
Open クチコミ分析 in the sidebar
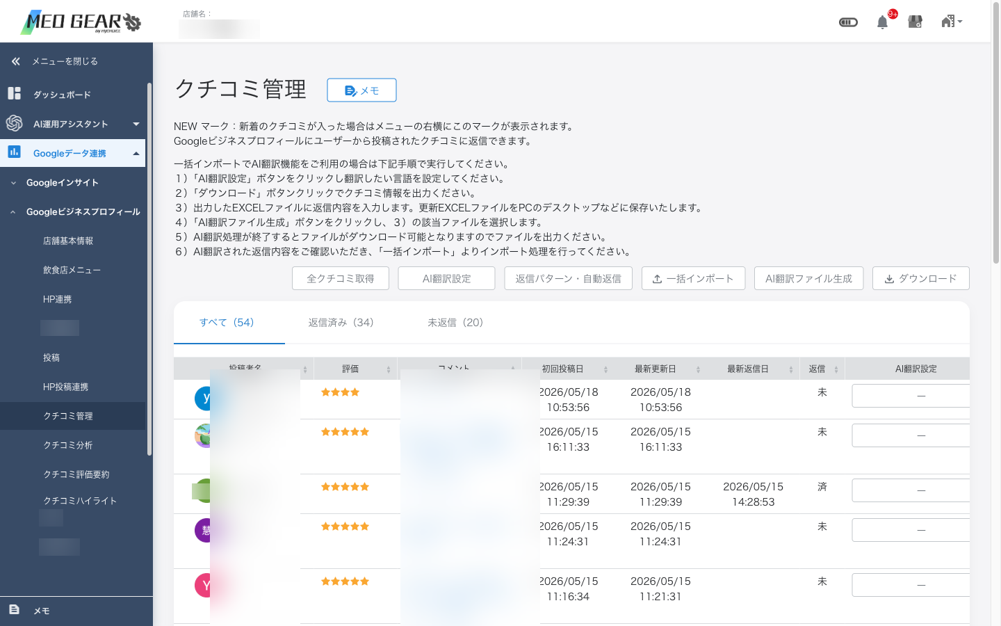[x=68, y=445]
